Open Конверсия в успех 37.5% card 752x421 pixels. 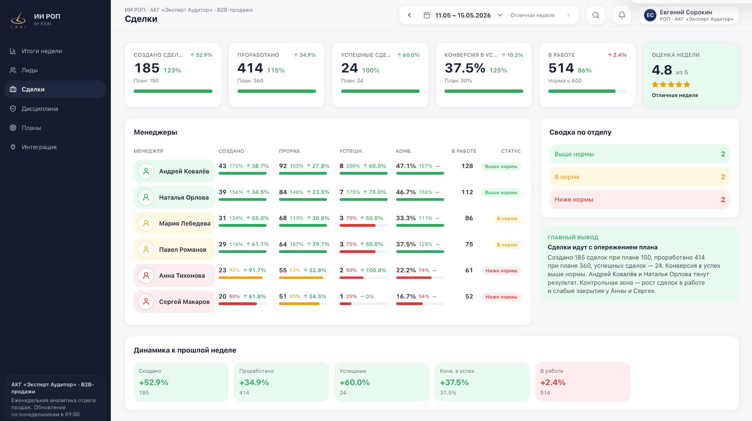pos(484,75)
